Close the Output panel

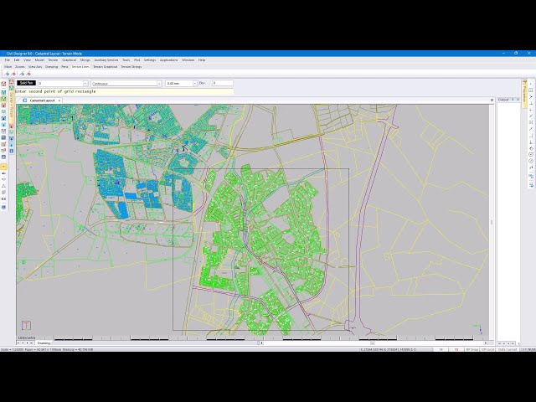pyautogui.click(x=518, y=100)
